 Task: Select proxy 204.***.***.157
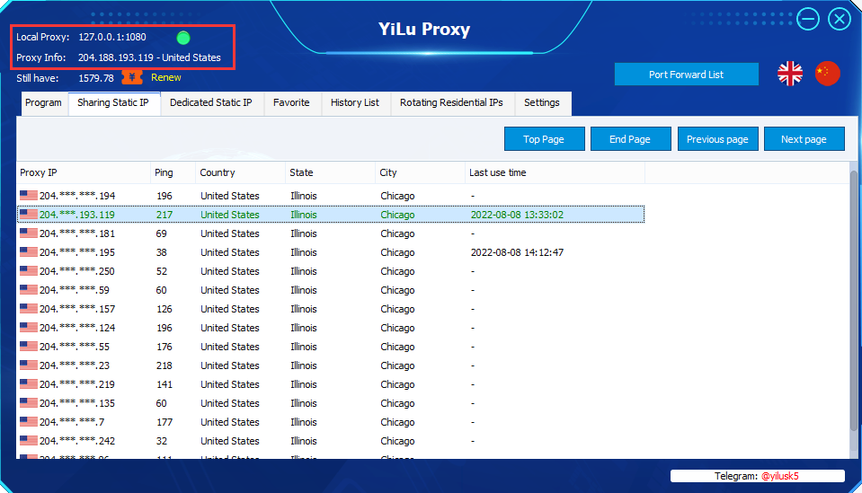pyautogui.click(x=331, y=309)
